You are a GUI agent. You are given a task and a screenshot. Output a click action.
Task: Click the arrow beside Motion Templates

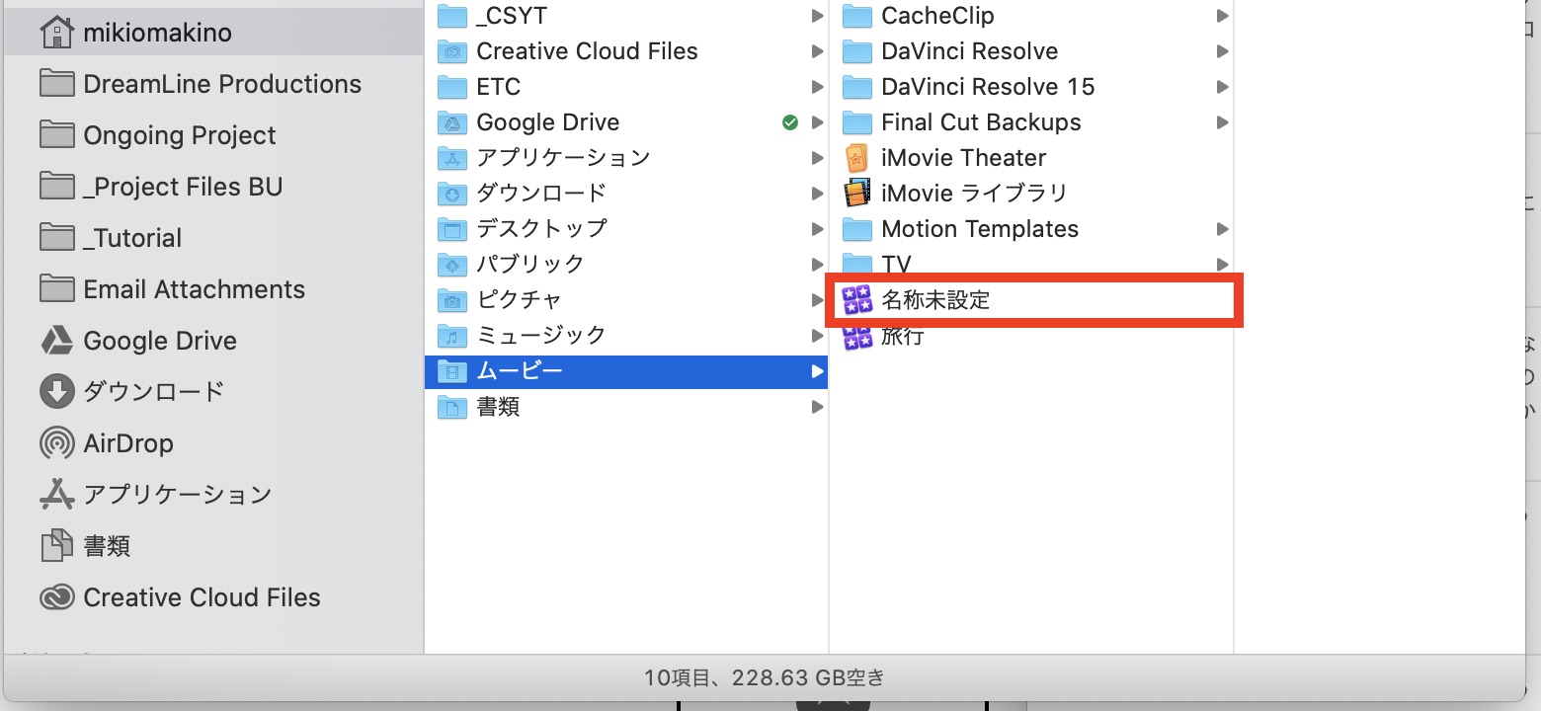1222,229
